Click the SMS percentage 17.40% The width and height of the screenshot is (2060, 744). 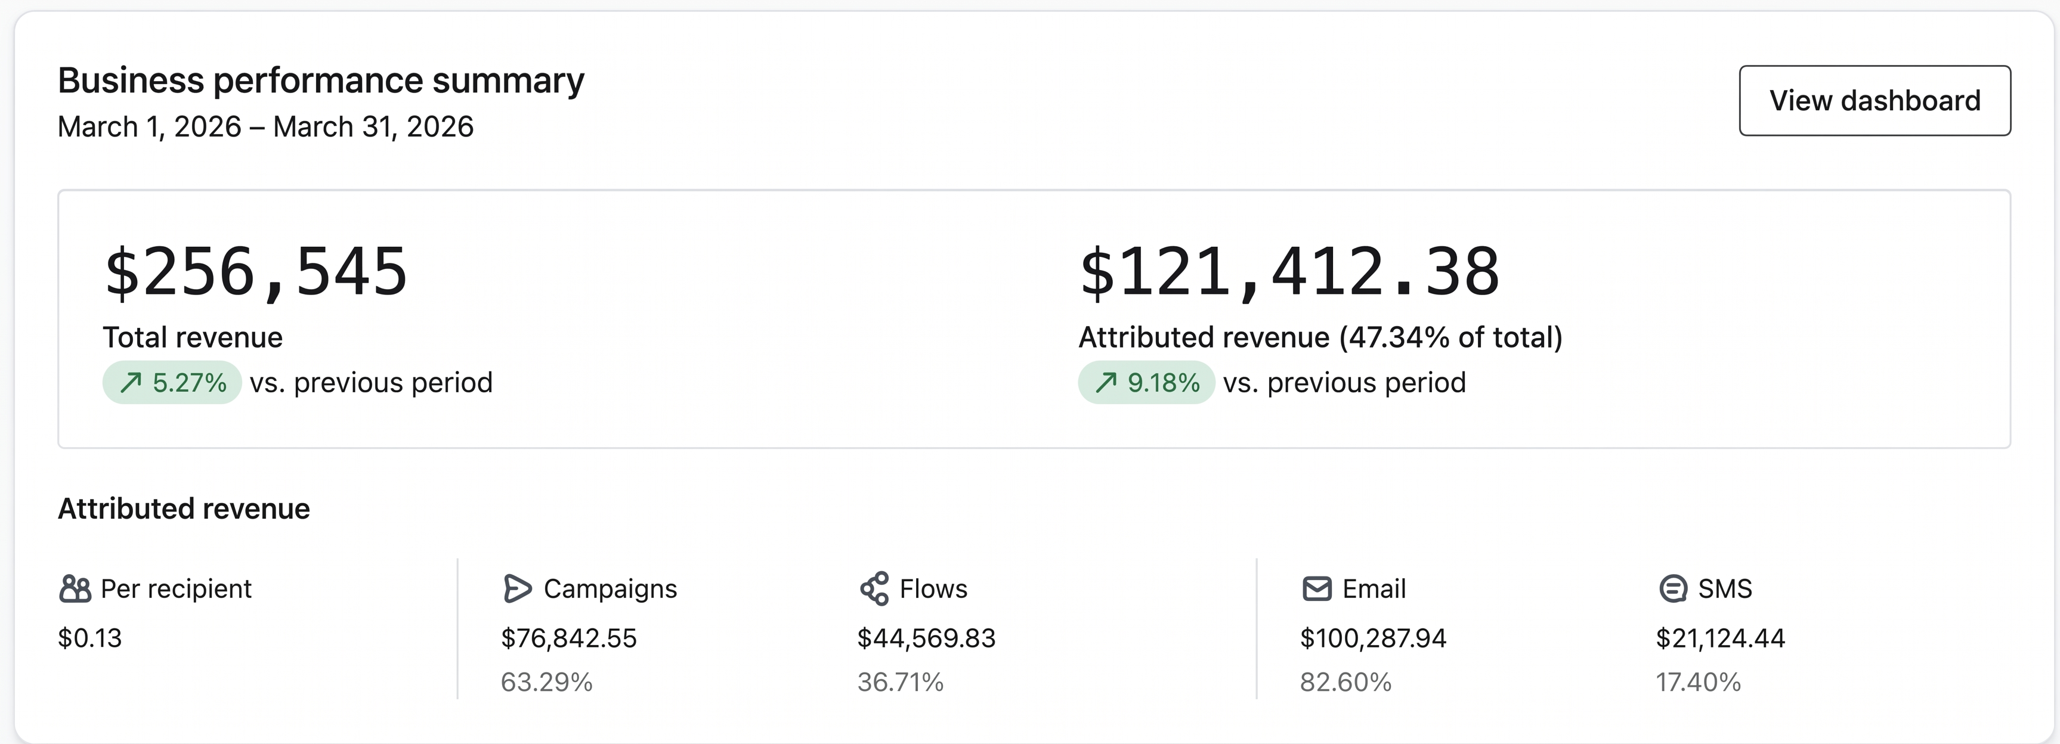click(1699, 683)
